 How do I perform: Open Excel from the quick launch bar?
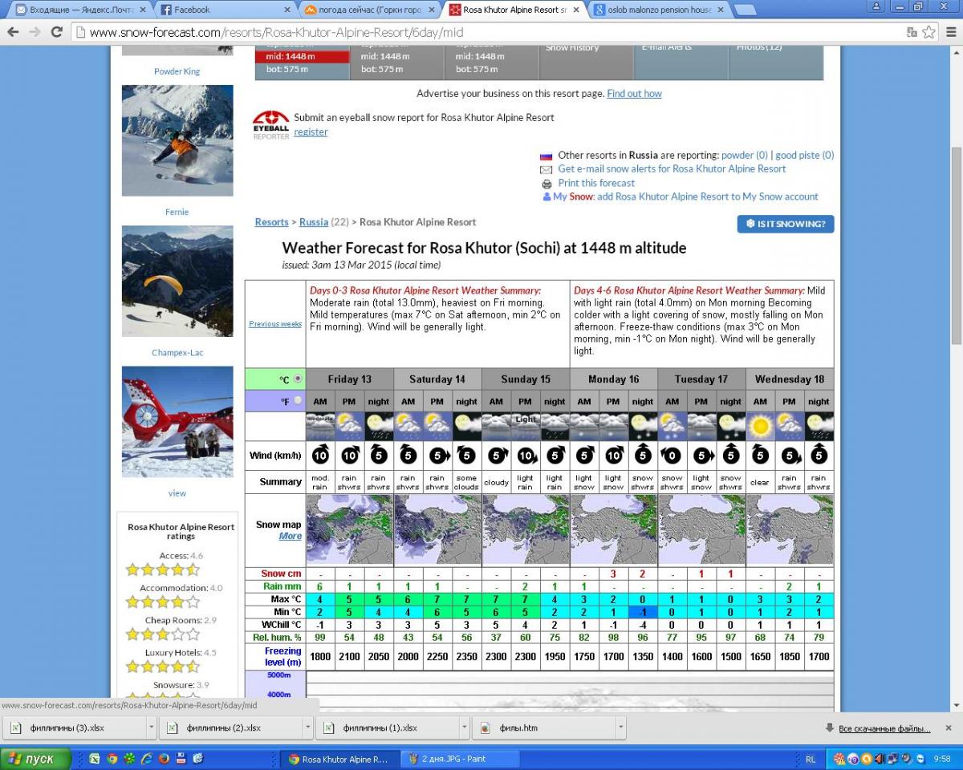[x=95, y=758]
